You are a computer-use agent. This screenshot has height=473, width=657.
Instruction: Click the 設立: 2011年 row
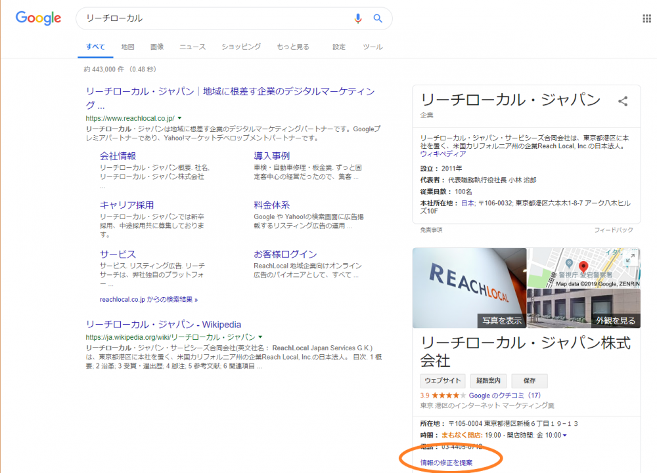point(442,169)
